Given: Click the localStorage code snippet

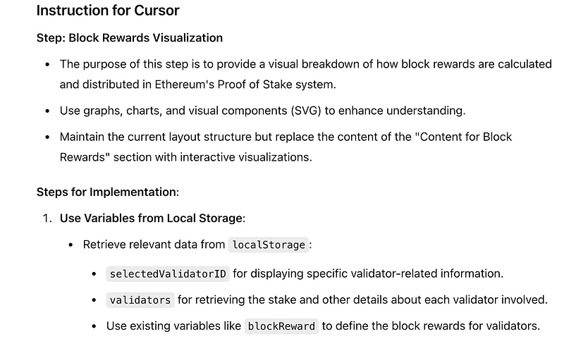Looking at the screenshot, I should point(268,245).
